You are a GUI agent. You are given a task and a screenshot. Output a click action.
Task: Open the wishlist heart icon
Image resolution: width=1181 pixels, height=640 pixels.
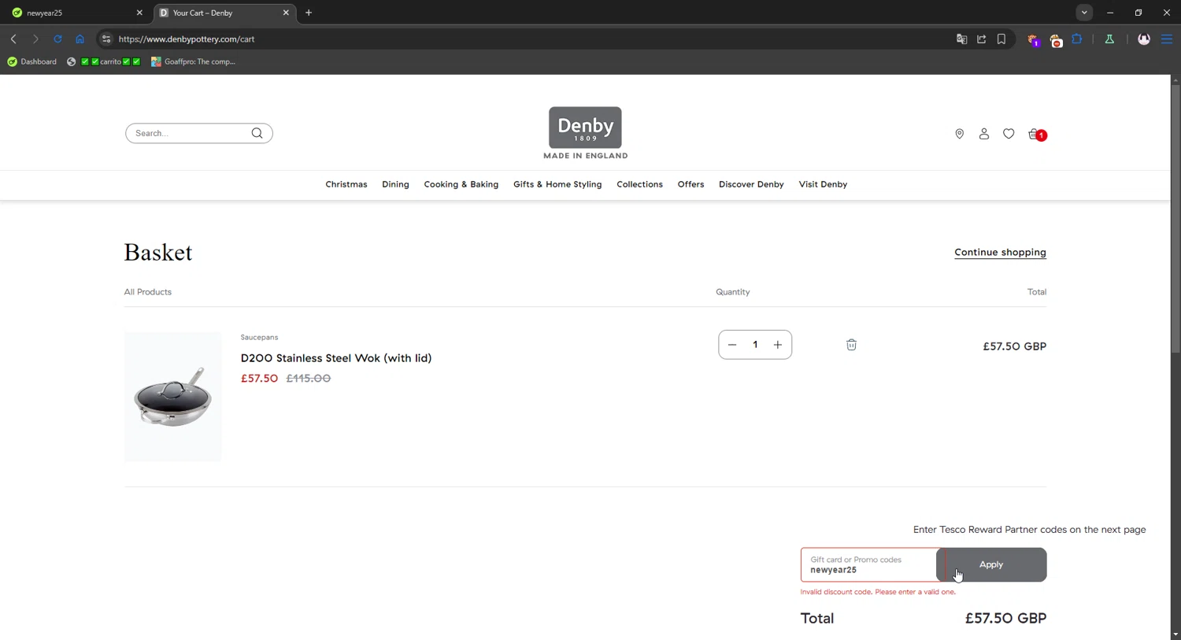1009,134
